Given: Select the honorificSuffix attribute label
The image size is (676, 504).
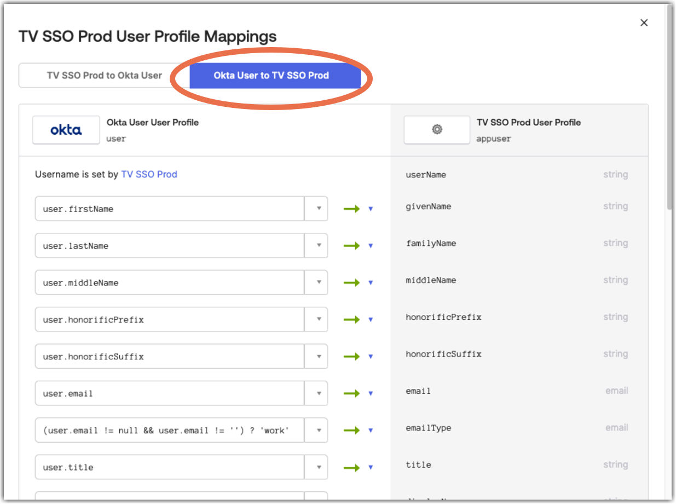Looking at the screenshot, I should (443, 354).
